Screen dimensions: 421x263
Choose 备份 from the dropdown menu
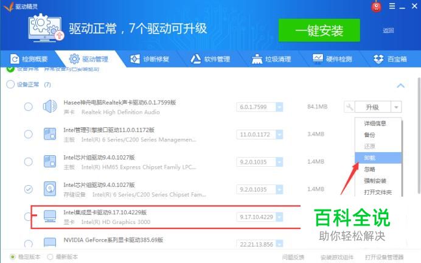point(378,135)
